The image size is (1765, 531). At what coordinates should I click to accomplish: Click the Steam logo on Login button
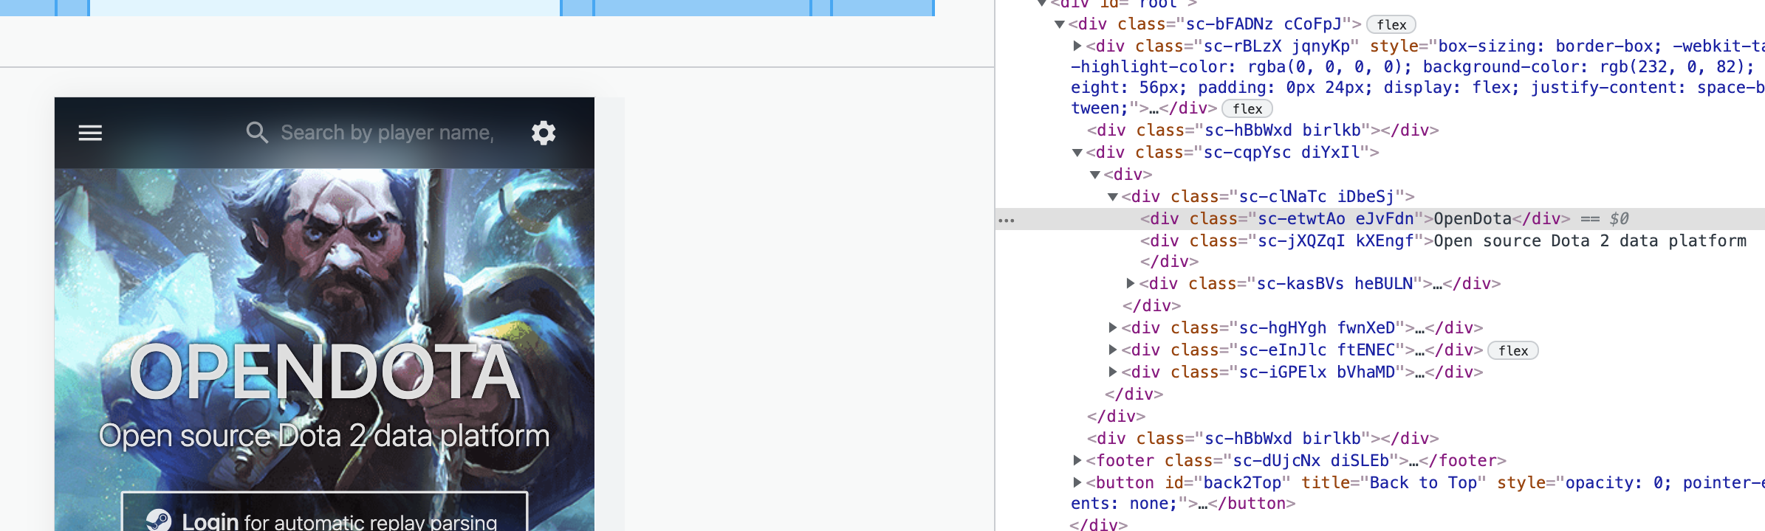(159, 521)
